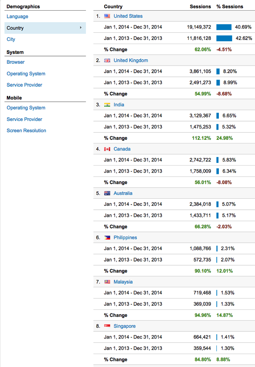This screenshot has width=255, height=367.
Task: Click the 24.98% change value
Action: click(224, 138)
